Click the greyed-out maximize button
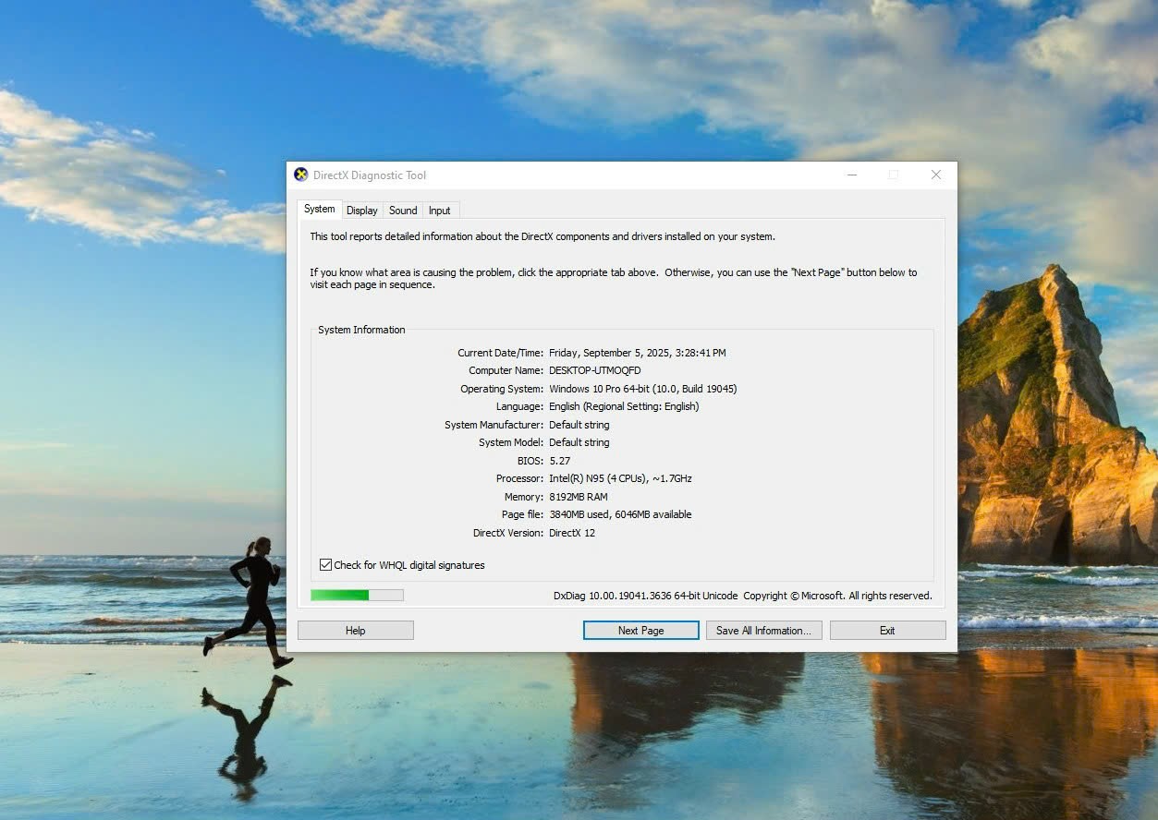 coord(893,175)
